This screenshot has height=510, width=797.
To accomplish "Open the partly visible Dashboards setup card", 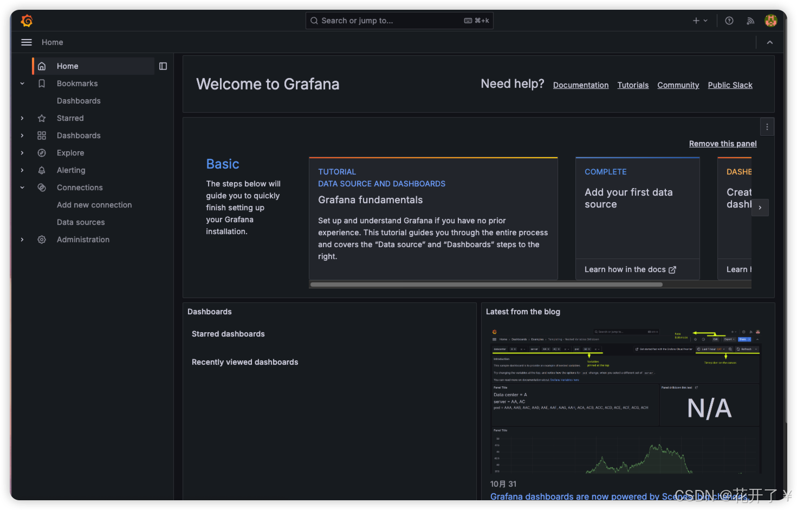I will [x=735, y=218].
